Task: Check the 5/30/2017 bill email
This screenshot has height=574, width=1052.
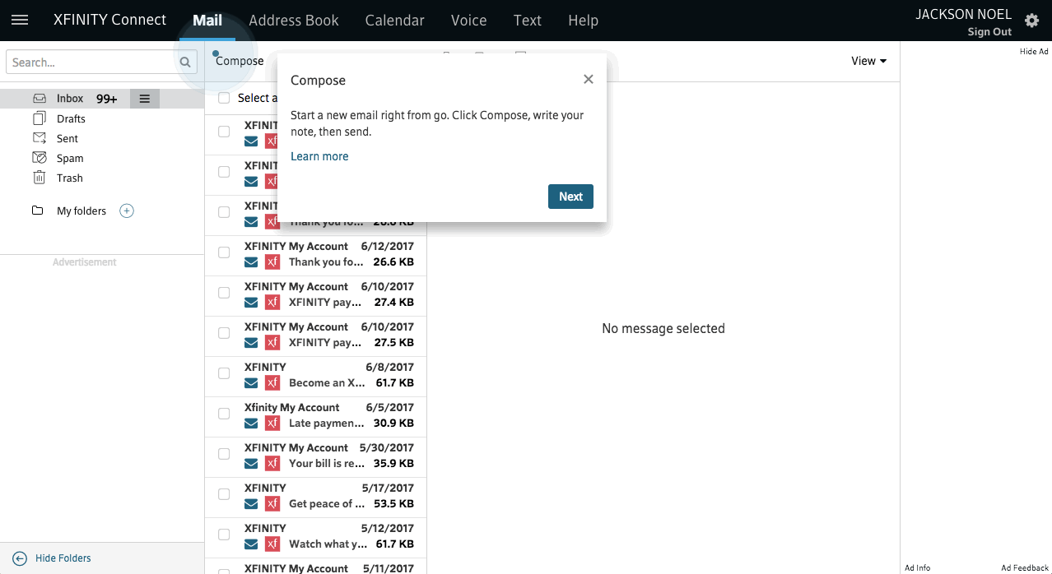Action: tap(224, 454)
